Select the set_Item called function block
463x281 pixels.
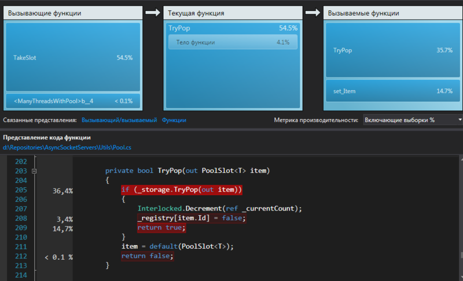[x=392, y=91]
